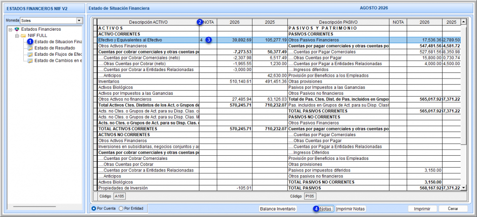
Task: Click the Estado de Cambios report icon
Action: pyautogui.click(x=30, y=61)
